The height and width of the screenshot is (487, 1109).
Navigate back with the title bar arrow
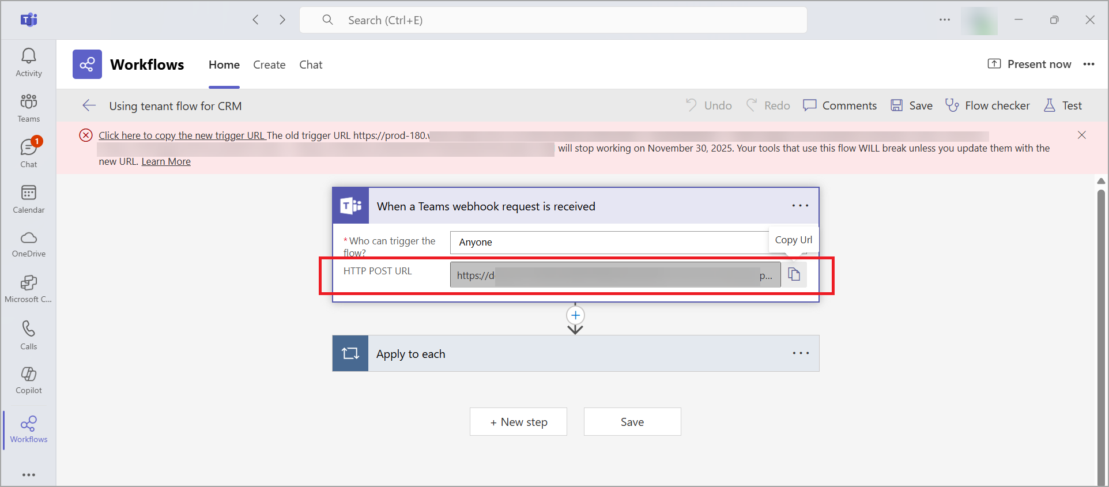point(255,20)
